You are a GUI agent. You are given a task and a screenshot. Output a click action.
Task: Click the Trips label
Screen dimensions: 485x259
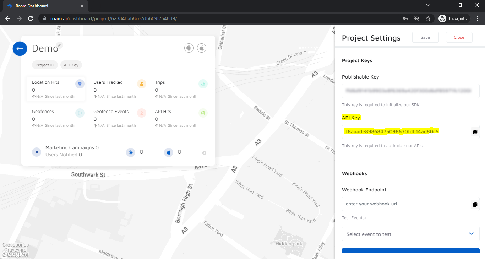click(x=160, y=82)
